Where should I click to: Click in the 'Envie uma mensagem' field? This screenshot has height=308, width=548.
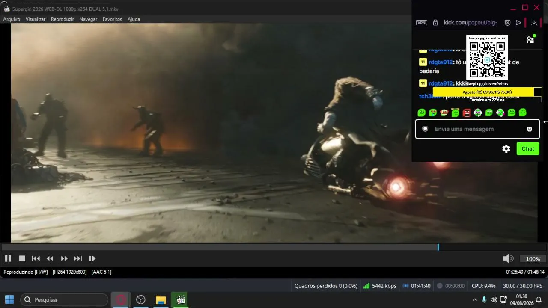pyautogui.click(x=477, y=129)
